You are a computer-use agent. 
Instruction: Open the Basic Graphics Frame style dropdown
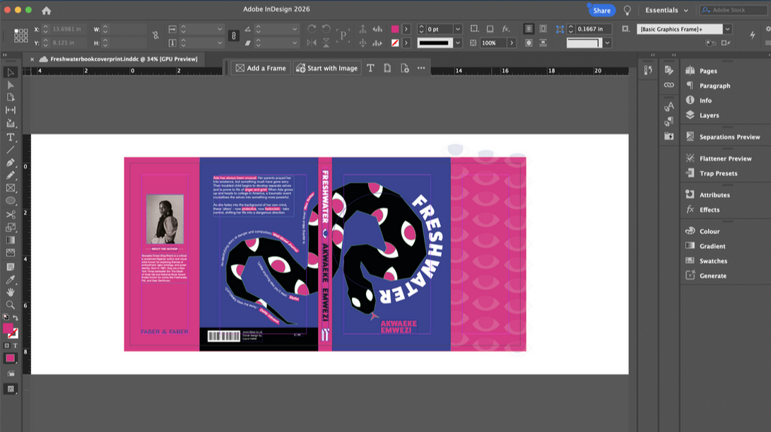pos(727,29)
